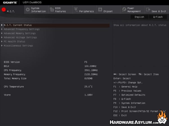The image size is (169, 126).
Task: Click the Vcore value 1.188V
Action: (88, 95)
